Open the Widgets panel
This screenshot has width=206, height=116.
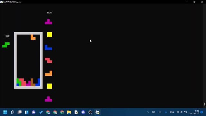tap(26, 112)
